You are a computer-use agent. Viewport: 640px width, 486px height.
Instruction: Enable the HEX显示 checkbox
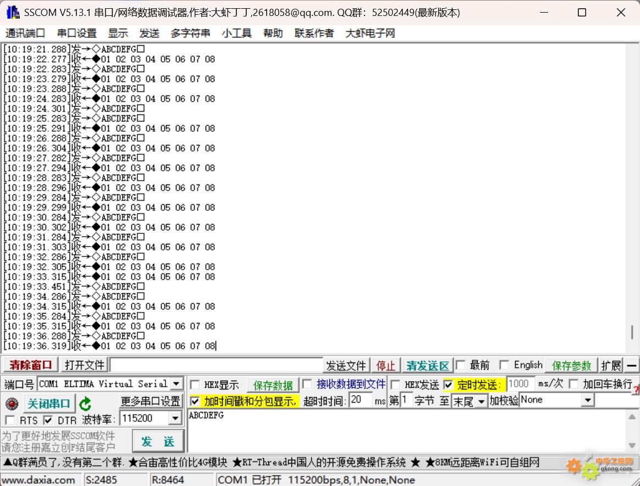coord(195,384)
